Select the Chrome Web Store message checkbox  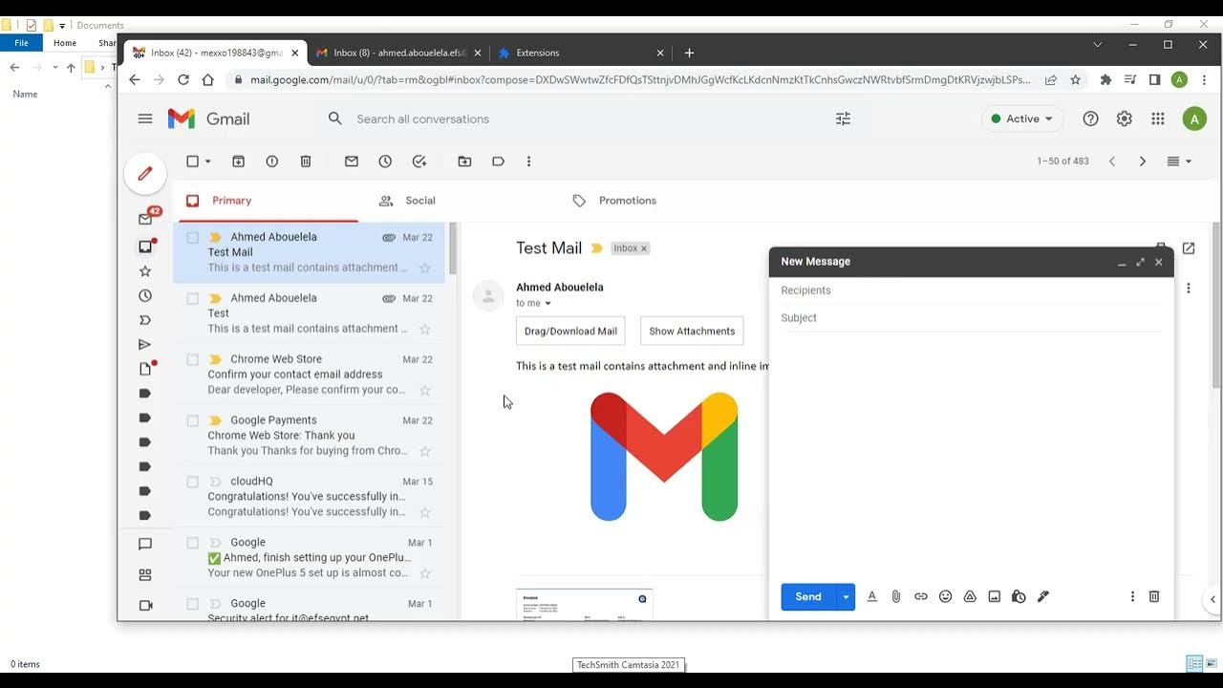192,359
